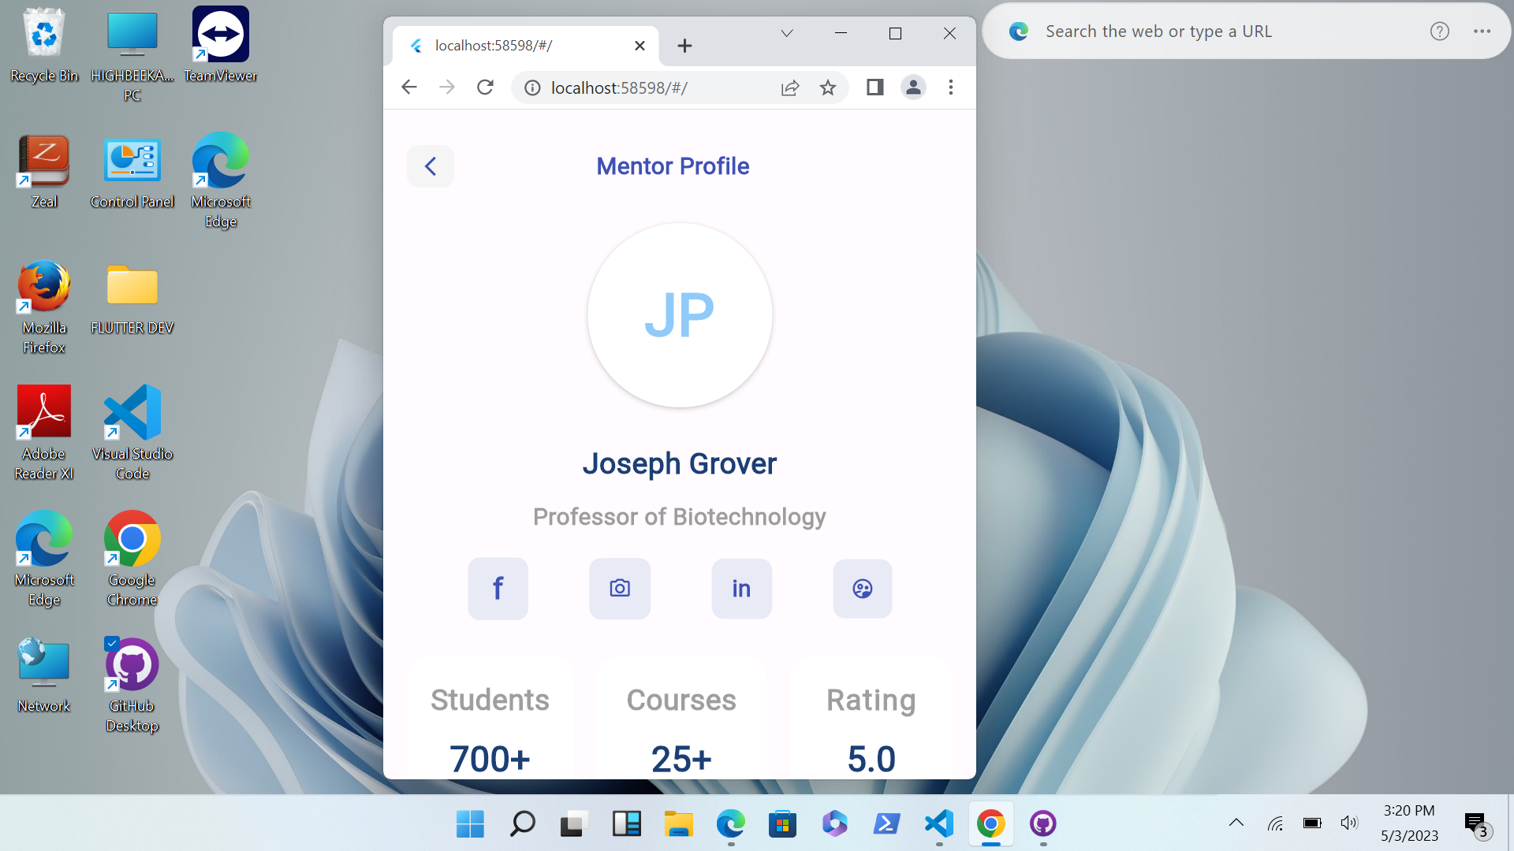Open Joseph Grover's Facebook link
The height and width of the screenshot is (851, 1514).
pos(498,589)
